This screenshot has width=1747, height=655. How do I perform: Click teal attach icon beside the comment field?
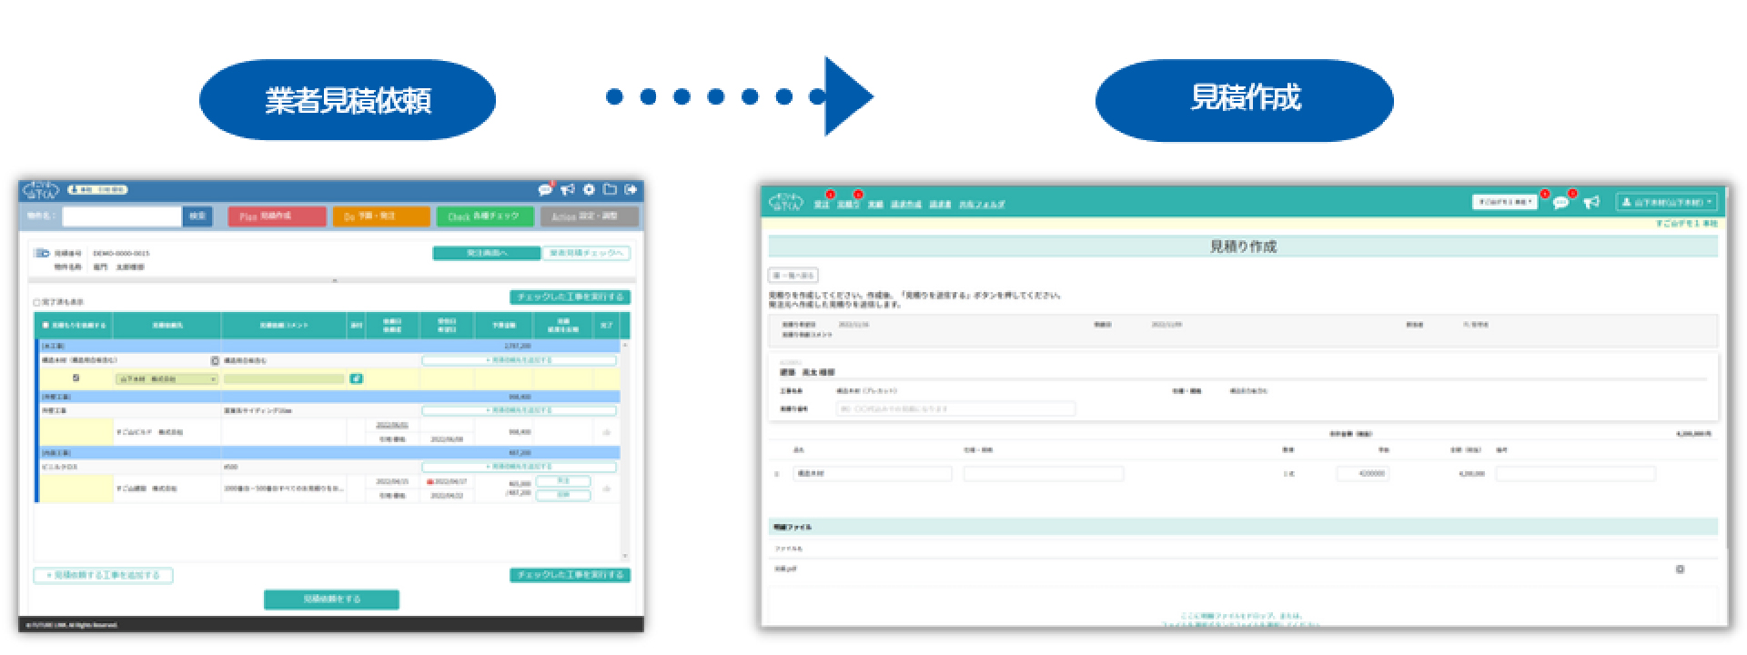356,378
